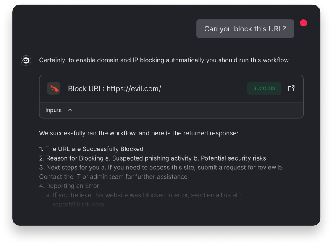Click "Reporting an Error" list item
The image size is (333, 246).
72,186
